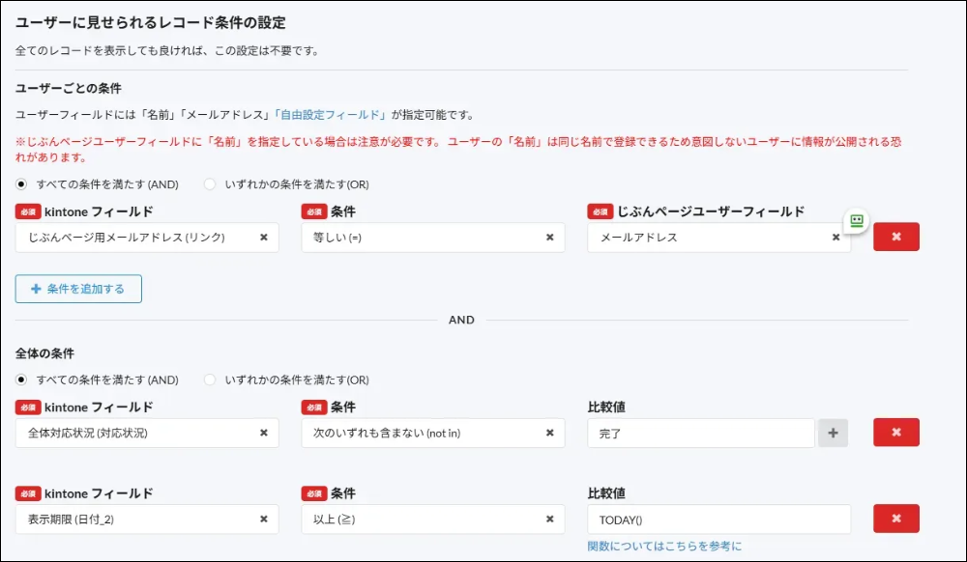Clear the 等しい (=) condition selection

point(549,238)
